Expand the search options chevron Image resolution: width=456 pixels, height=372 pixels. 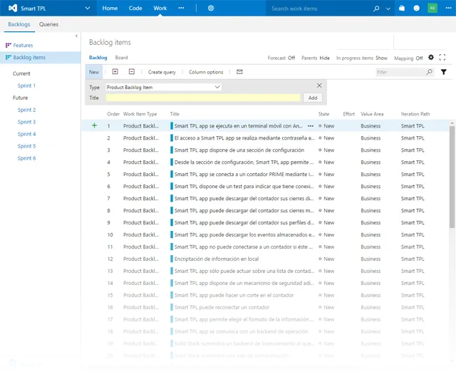[x=388, y=9]
